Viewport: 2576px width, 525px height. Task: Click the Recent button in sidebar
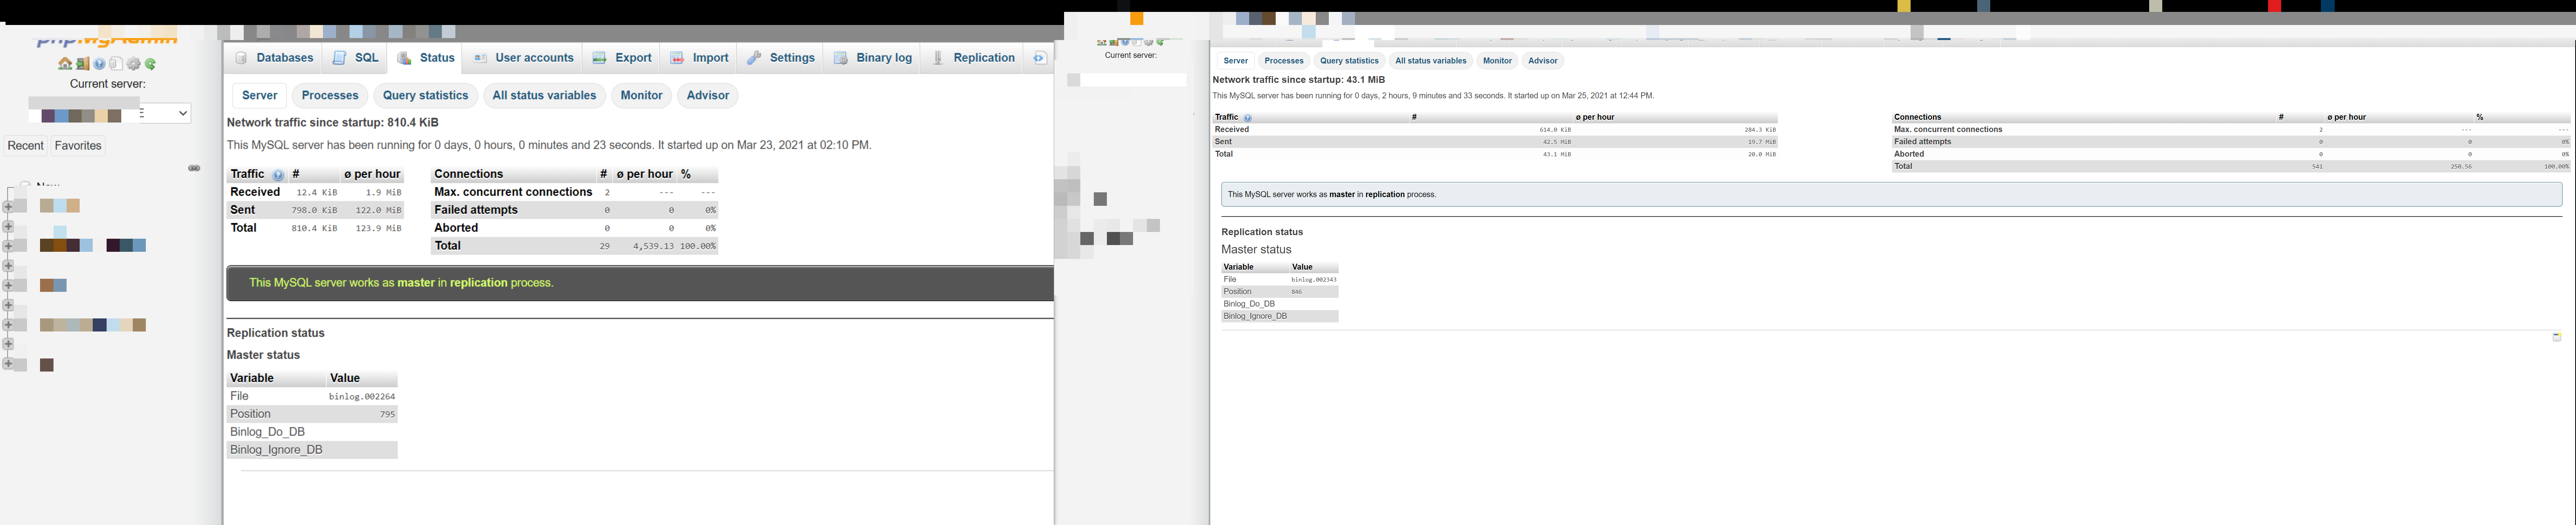(26, 146)
